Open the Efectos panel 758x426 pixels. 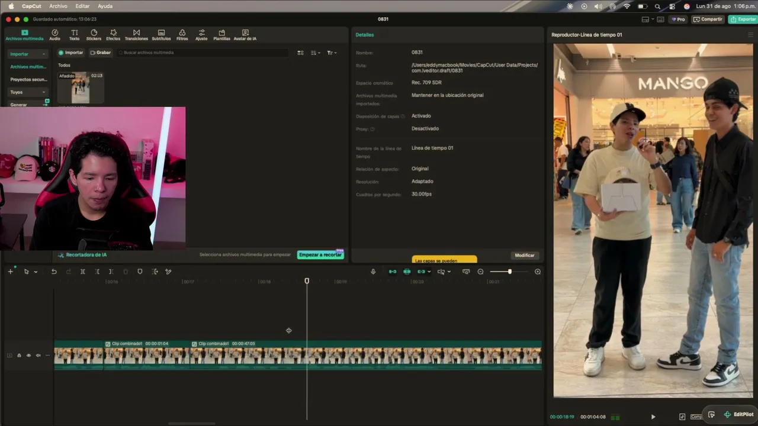pyautogui.click(x=113, y=35)
